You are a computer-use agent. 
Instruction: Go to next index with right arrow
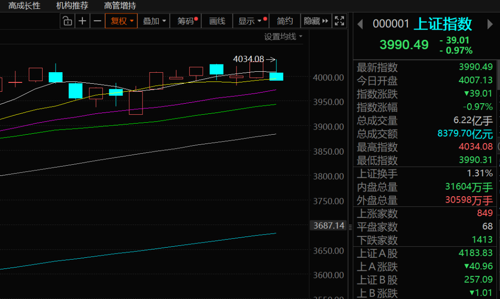pyautogui.click(x=490, y=24)
